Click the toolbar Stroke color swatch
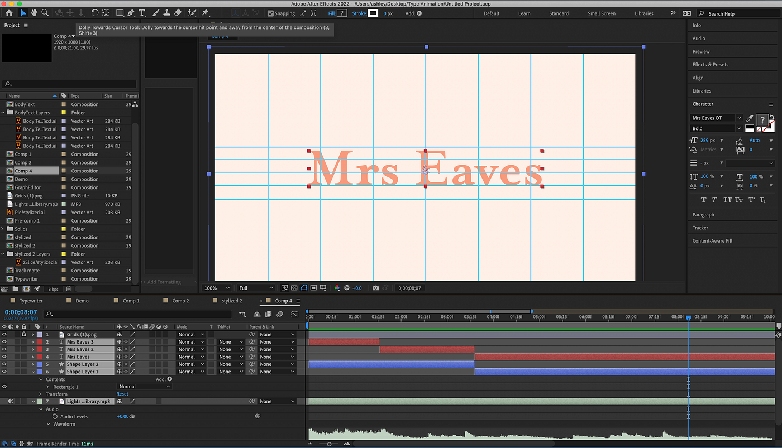Viewport: 782px width, 448px height. [373, 13]
